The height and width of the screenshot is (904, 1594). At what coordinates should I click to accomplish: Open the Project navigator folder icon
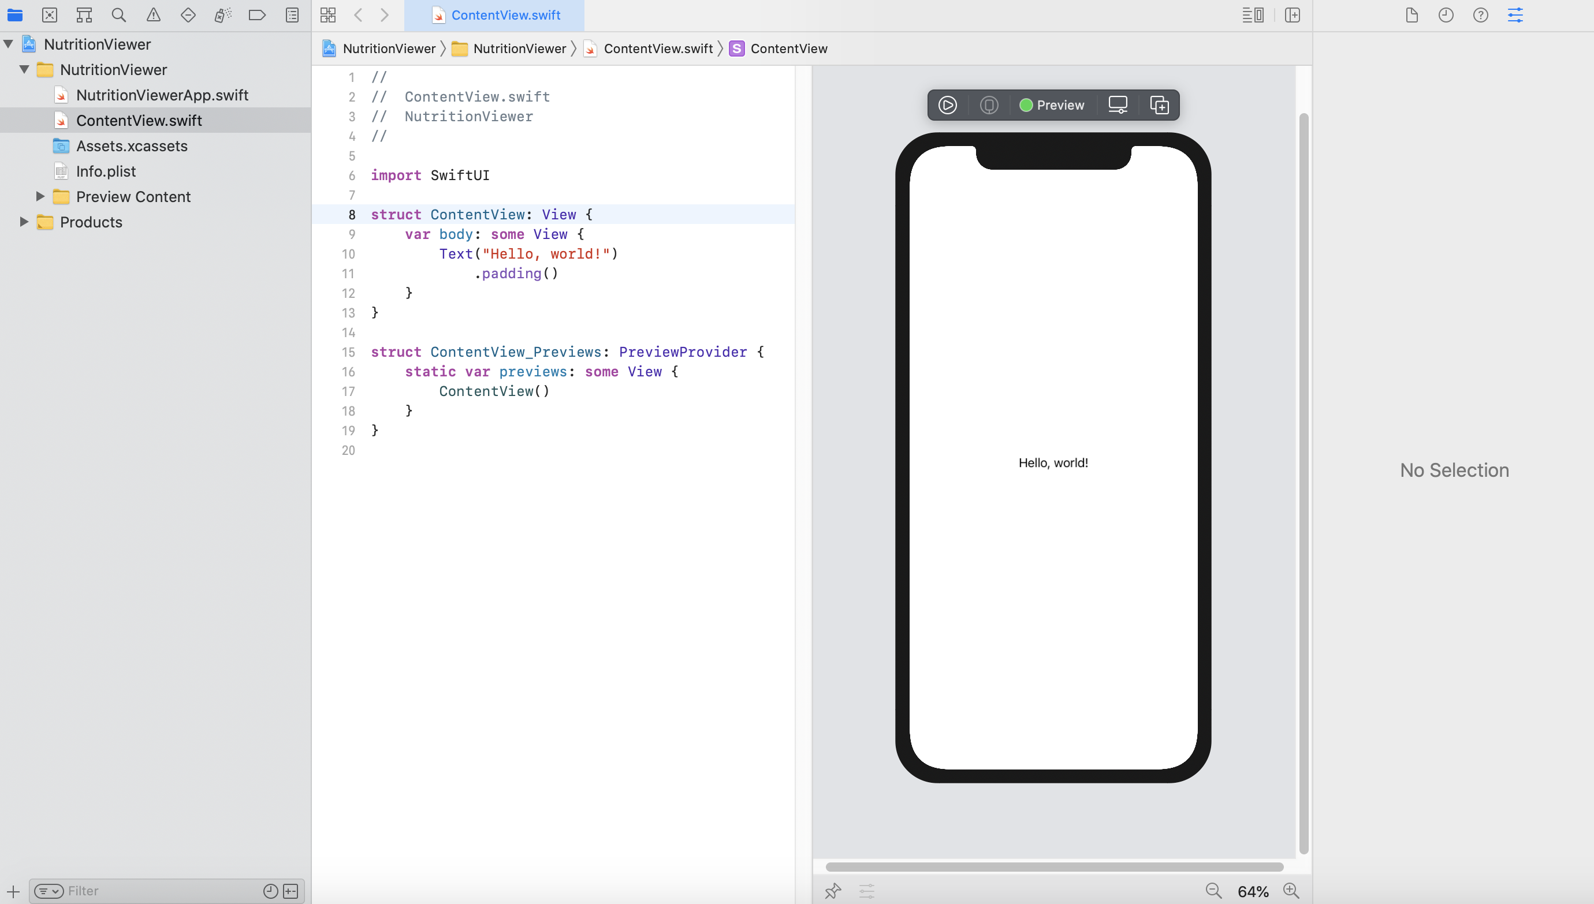click(x=15, y=15)
